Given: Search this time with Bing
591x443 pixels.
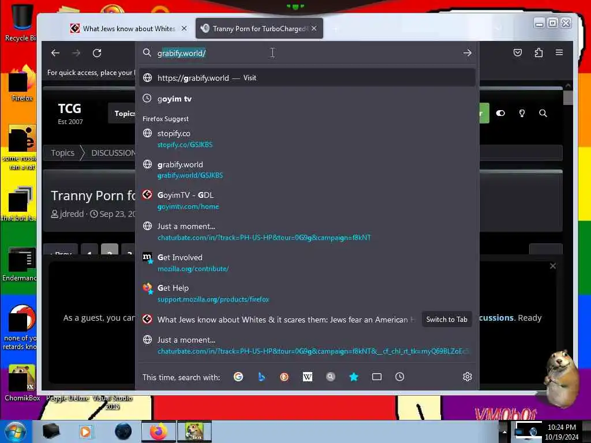Looking at the screenshot, I should pyautogui.click(x=261, y=377).
